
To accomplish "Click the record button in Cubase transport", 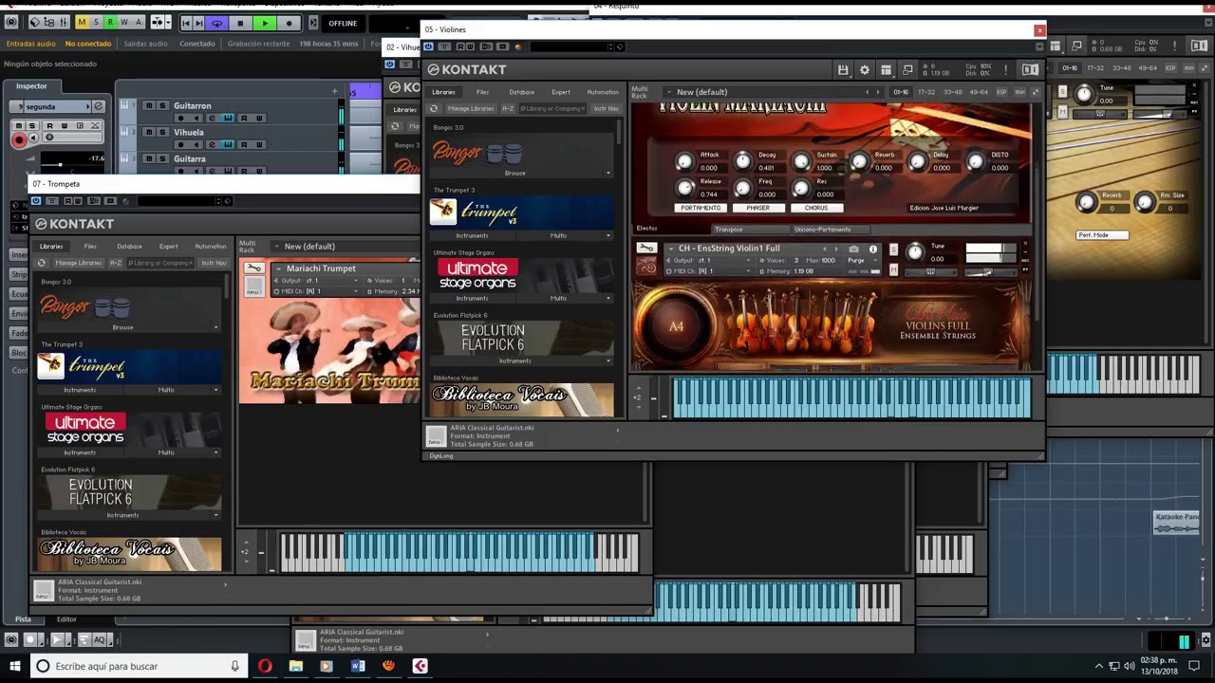I will point(289,23).
